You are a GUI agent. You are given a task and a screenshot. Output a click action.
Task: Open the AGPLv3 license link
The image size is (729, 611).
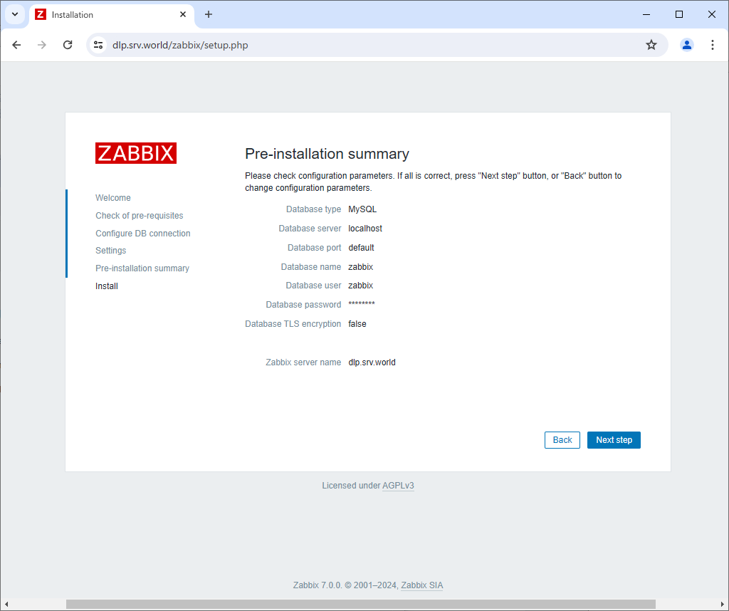(x=398, y=486)
